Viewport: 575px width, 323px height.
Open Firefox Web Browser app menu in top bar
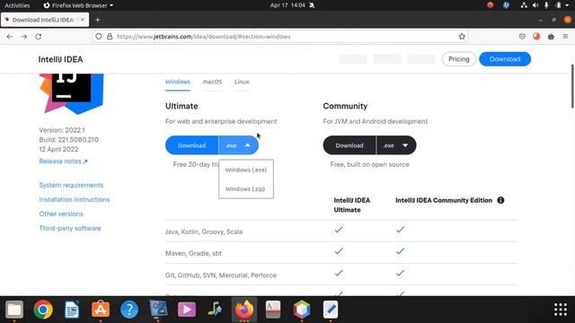coord(78,5)
